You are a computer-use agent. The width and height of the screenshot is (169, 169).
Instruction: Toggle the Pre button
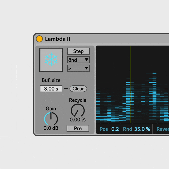pyautogui.click(x=78, y=128)
